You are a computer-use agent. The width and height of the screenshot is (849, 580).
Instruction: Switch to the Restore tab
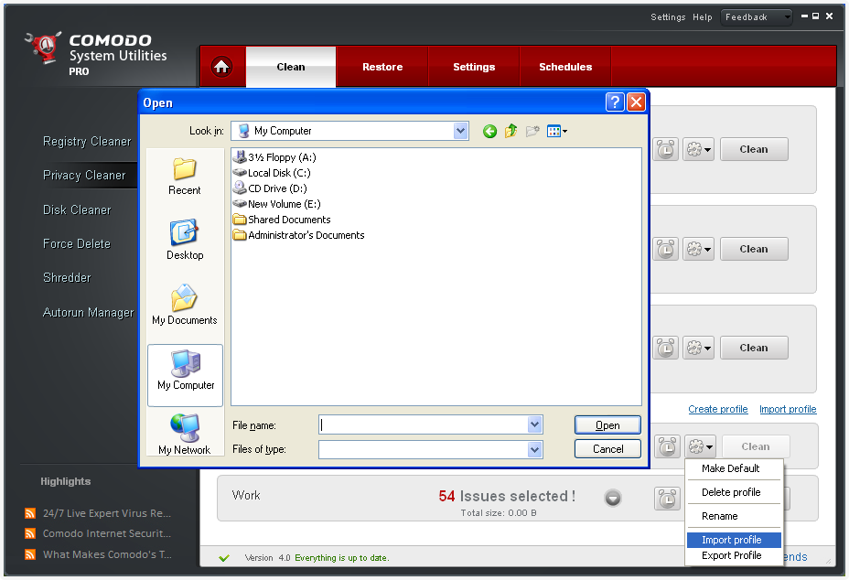[382, 67]
